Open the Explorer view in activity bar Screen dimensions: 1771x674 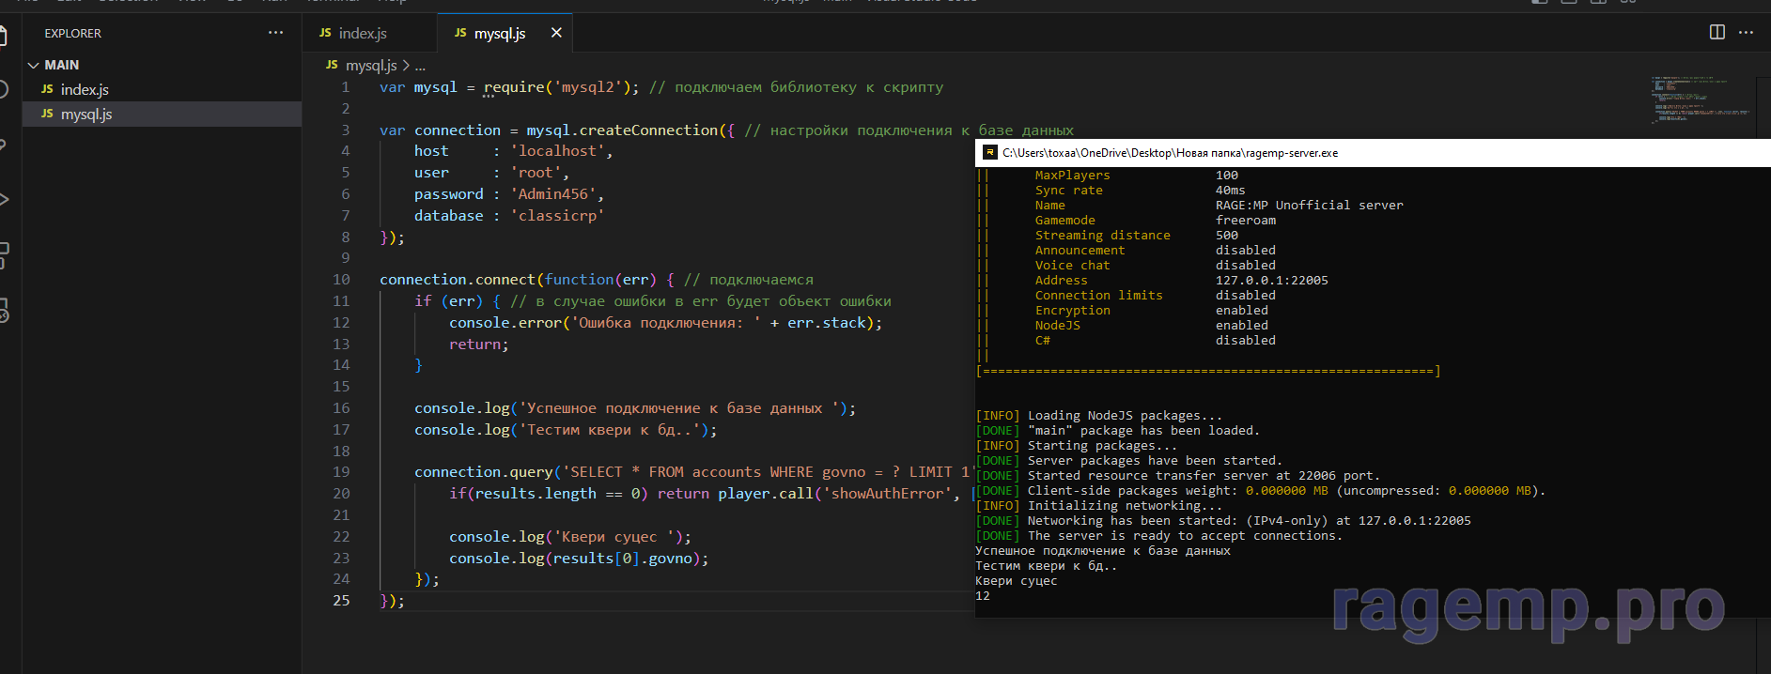pyautogui.click(x=3, y=36)
